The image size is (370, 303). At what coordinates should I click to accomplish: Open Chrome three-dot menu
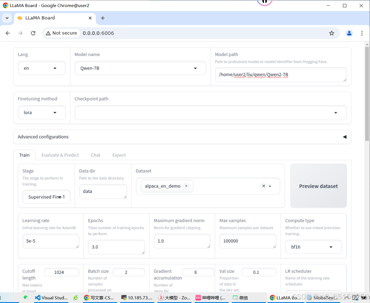pyautogui.click(x=362, y=33)
